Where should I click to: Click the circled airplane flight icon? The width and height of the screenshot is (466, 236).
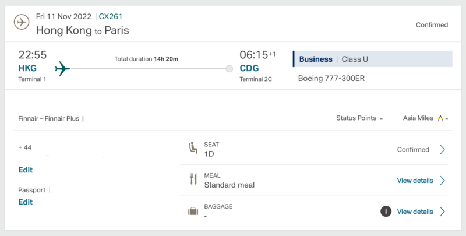click(x=22, y=22)
